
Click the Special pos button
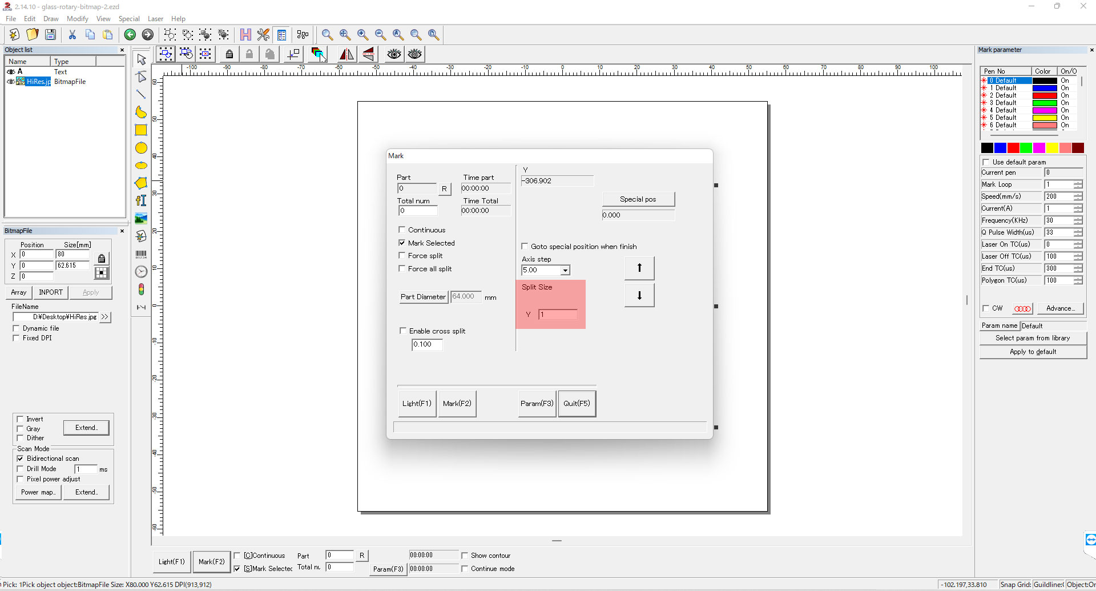pos(638,199)
